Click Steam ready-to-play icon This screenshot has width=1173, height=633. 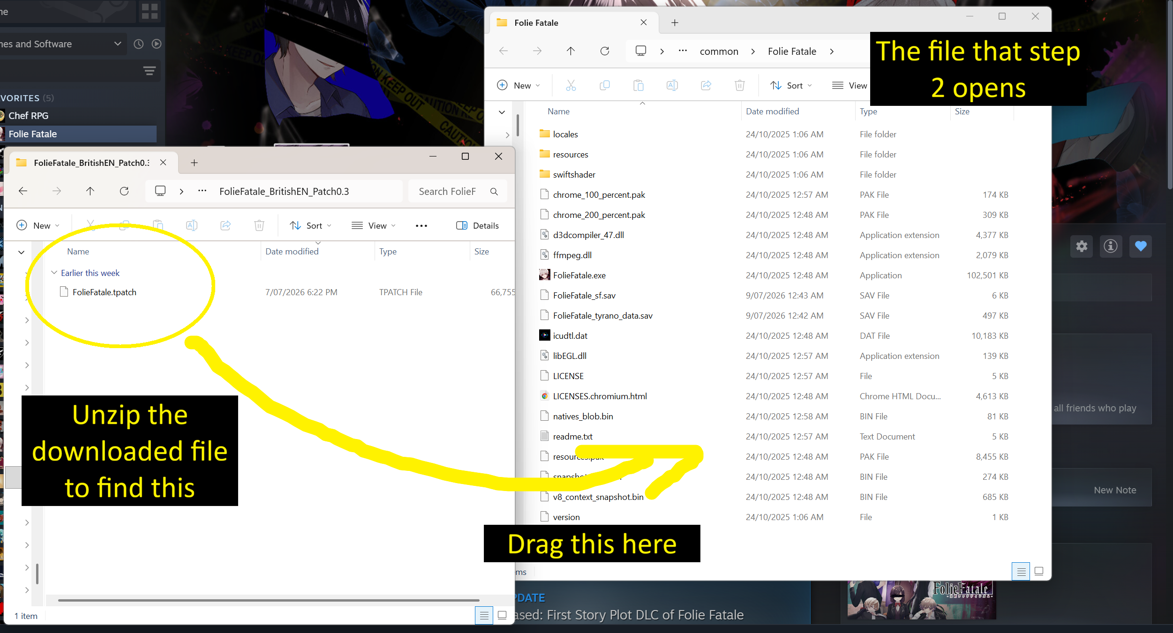point(157,44)
